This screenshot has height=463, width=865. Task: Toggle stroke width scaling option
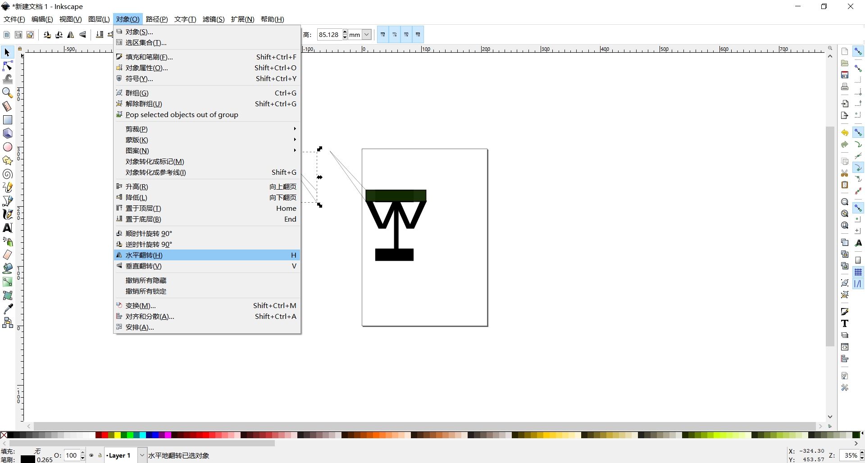click(x=382, y=35)
